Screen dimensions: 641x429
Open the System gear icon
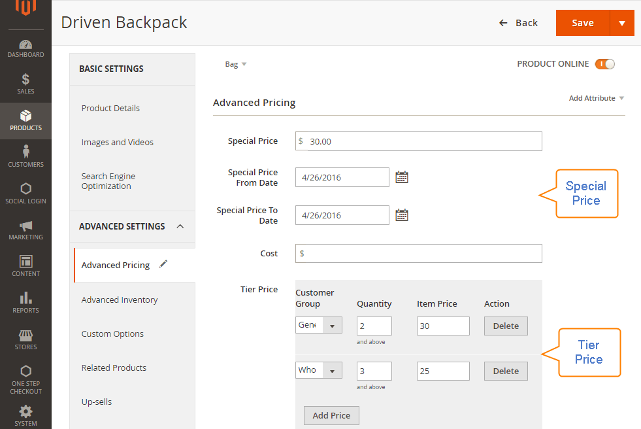click(25, 411)
